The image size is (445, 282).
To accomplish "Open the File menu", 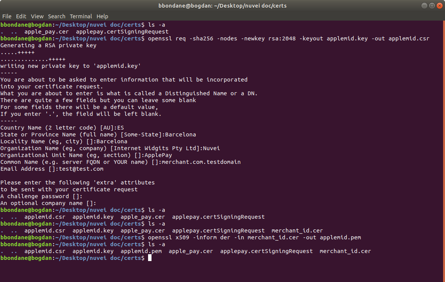I will (7, 16).
